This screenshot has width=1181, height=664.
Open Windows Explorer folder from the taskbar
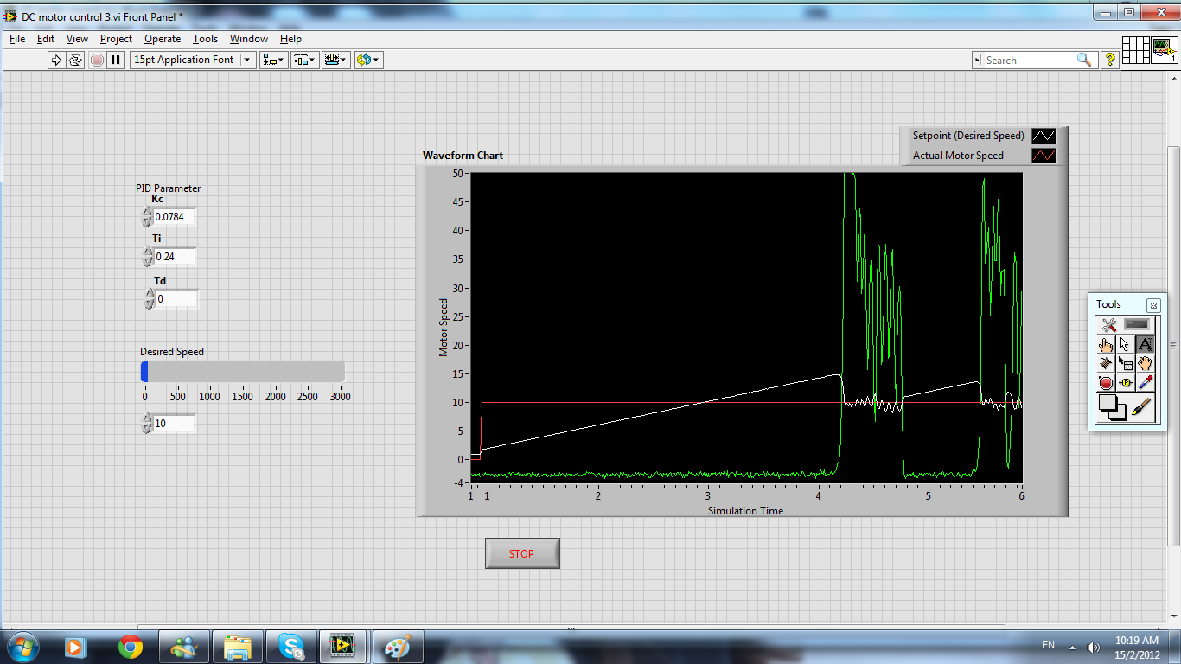coord(238,646)
